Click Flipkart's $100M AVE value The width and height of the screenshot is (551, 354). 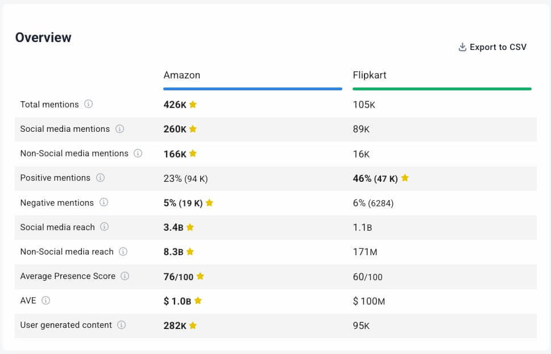(x=369, y=301)
